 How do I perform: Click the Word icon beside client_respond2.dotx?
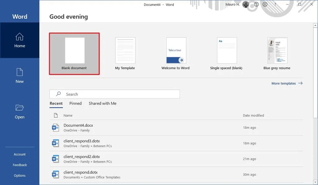click(x=55, y=159)
